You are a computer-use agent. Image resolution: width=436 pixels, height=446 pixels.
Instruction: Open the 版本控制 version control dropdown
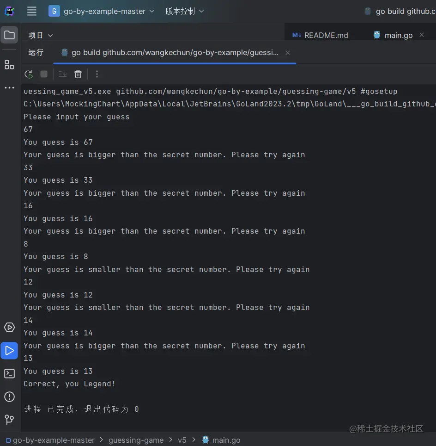(x=185, y=11)
